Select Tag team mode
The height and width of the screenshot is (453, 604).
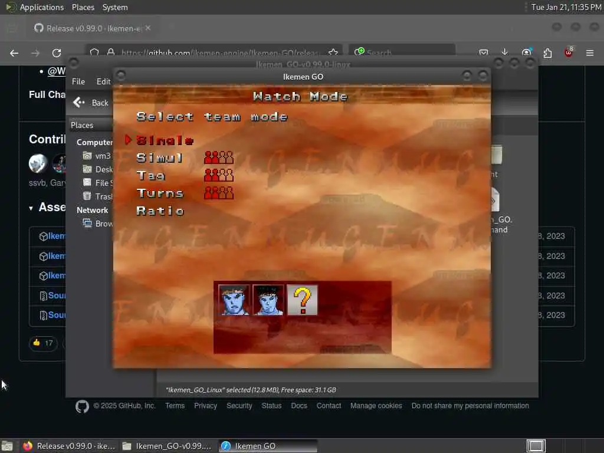(x=150, y=176)
